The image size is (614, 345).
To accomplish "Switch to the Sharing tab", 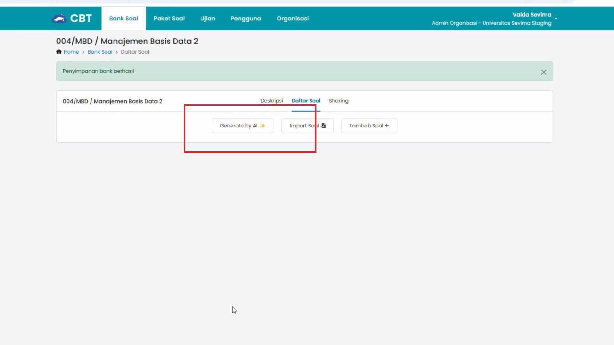I will tap(338, 101).
